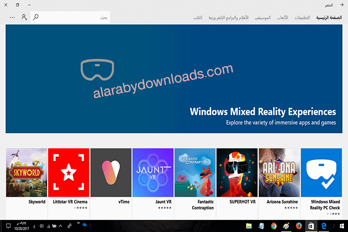The width and height of the screenshot is (348, 232).
Task: Open the Action Center notification icon
Action: 8,226
